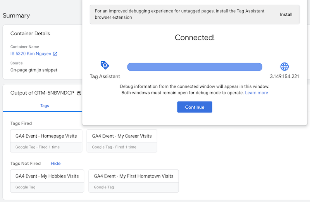Click the Summary heading
The width and height of the screenshot is (310, 202).
click(x=16, y=16)
